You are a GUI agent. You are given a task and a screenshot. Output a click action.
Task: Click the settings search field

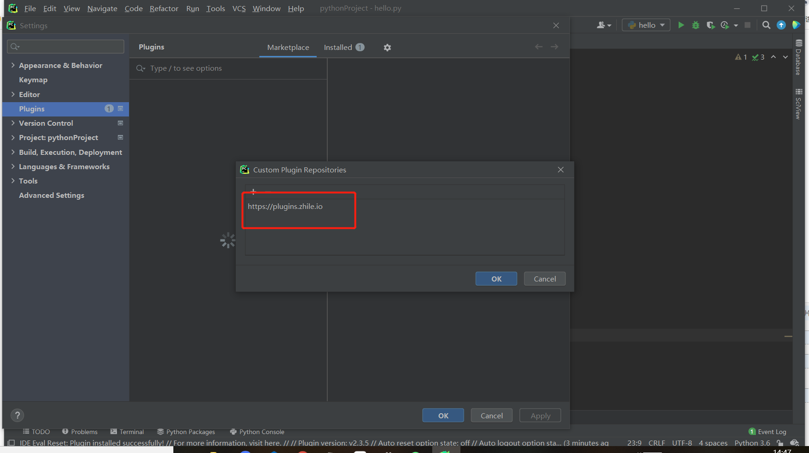click(x=66, y=46)
